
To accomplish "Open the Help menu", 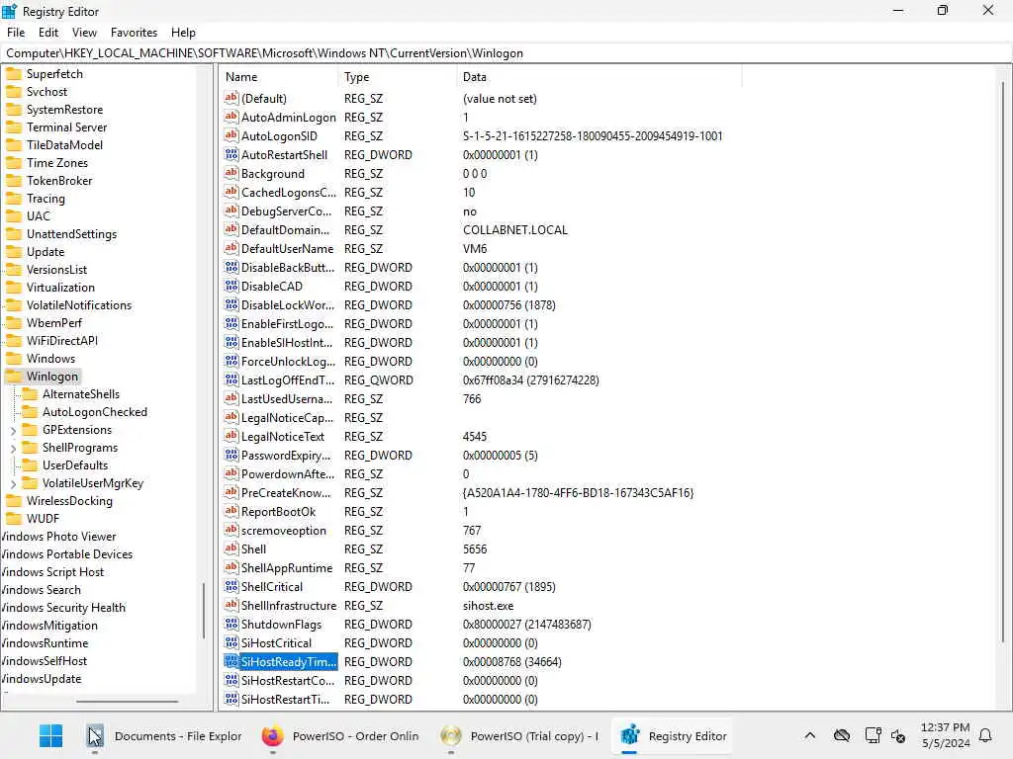I will (183, 33).
